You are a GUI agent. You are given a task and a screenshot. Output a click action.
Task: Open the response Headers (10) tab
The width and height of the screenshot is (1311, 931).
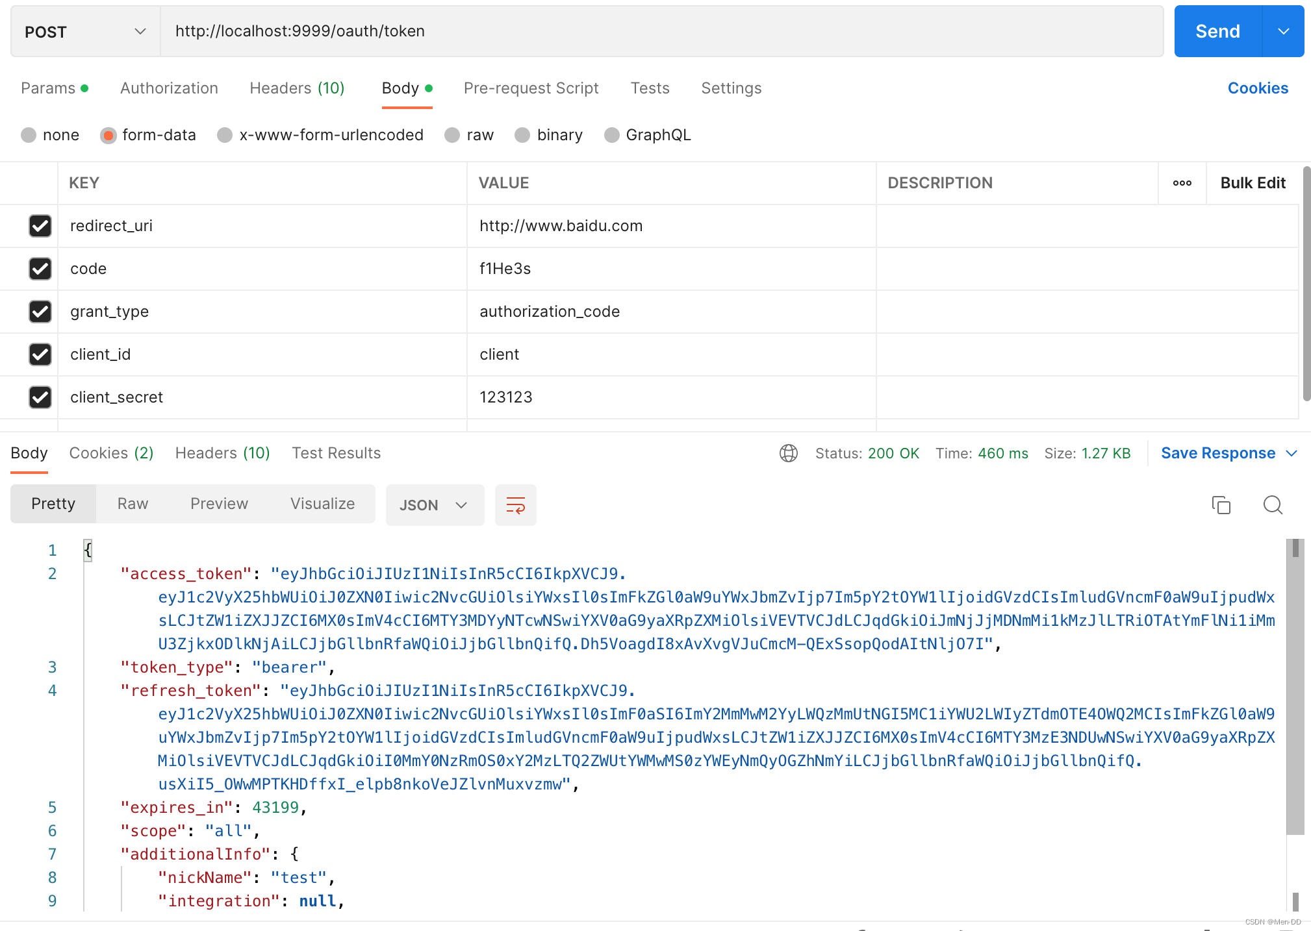pyautogui.click(x=222, y=453)
